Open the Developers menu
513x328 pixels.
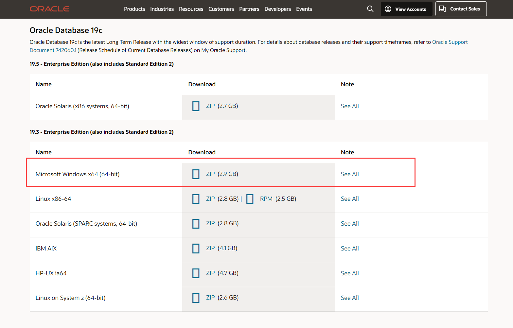coord(278,9)
